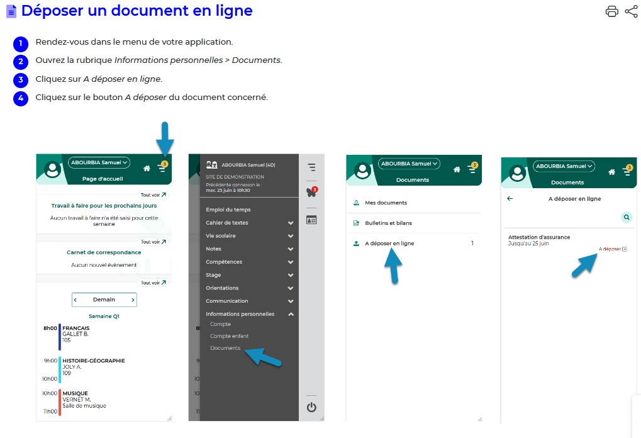This screenshot has width=641, height=438.
Task: Click the next-day arrow beside Demain
Action: click(133, 300)
